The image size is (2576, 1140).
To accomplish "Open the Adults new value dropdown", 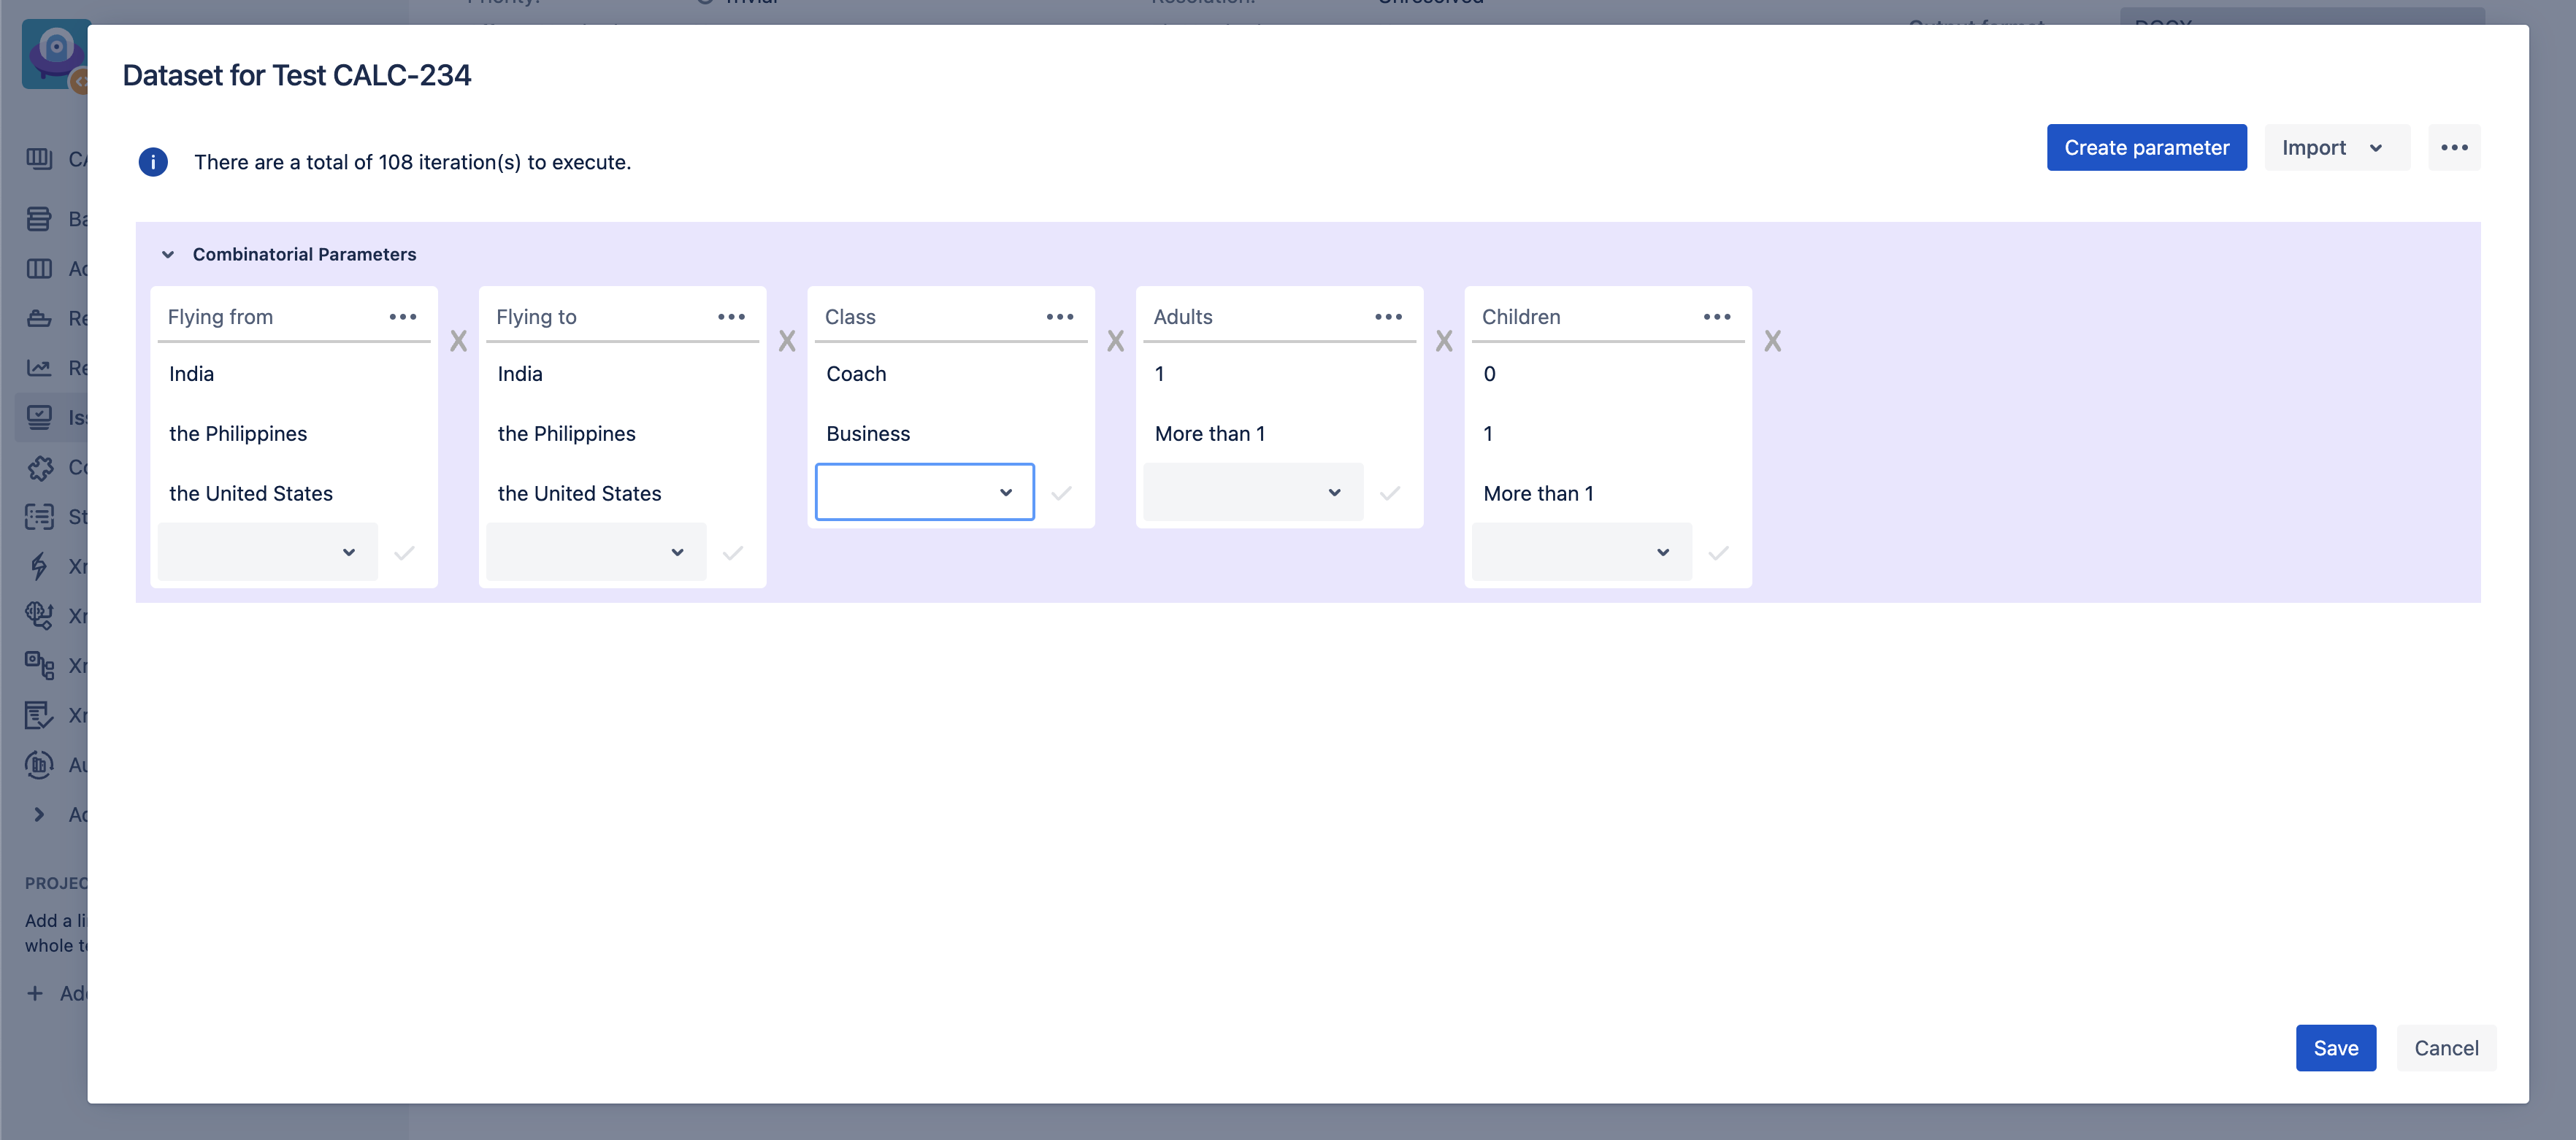I will [1253, 492].
